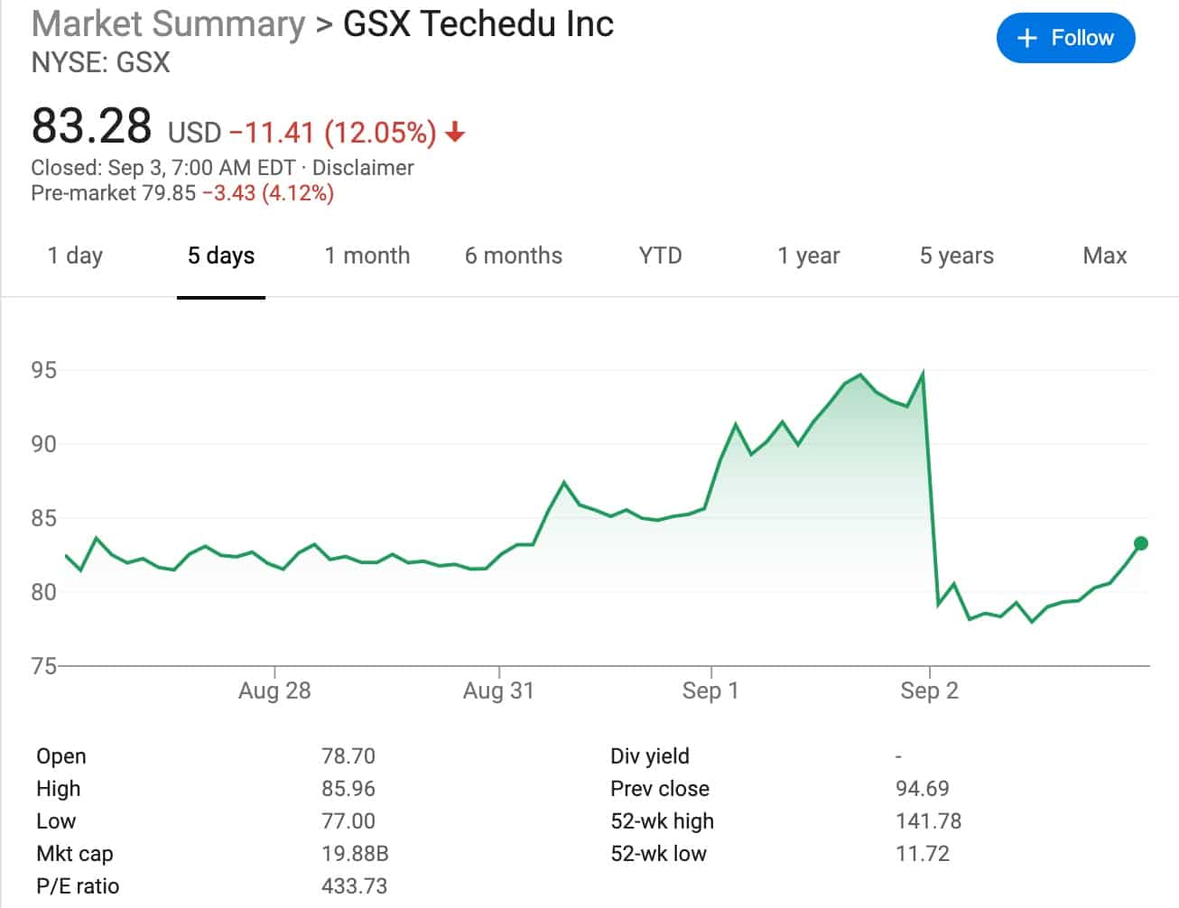Show the YTD chart range
The height and width of the screenshot is (908, 1179).
(660, 256)
